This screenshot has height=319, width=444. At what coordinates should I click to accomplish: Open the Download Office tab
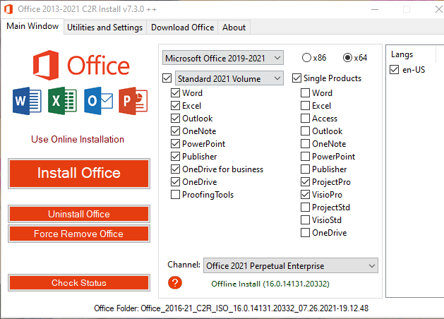(x=182, y=28)
